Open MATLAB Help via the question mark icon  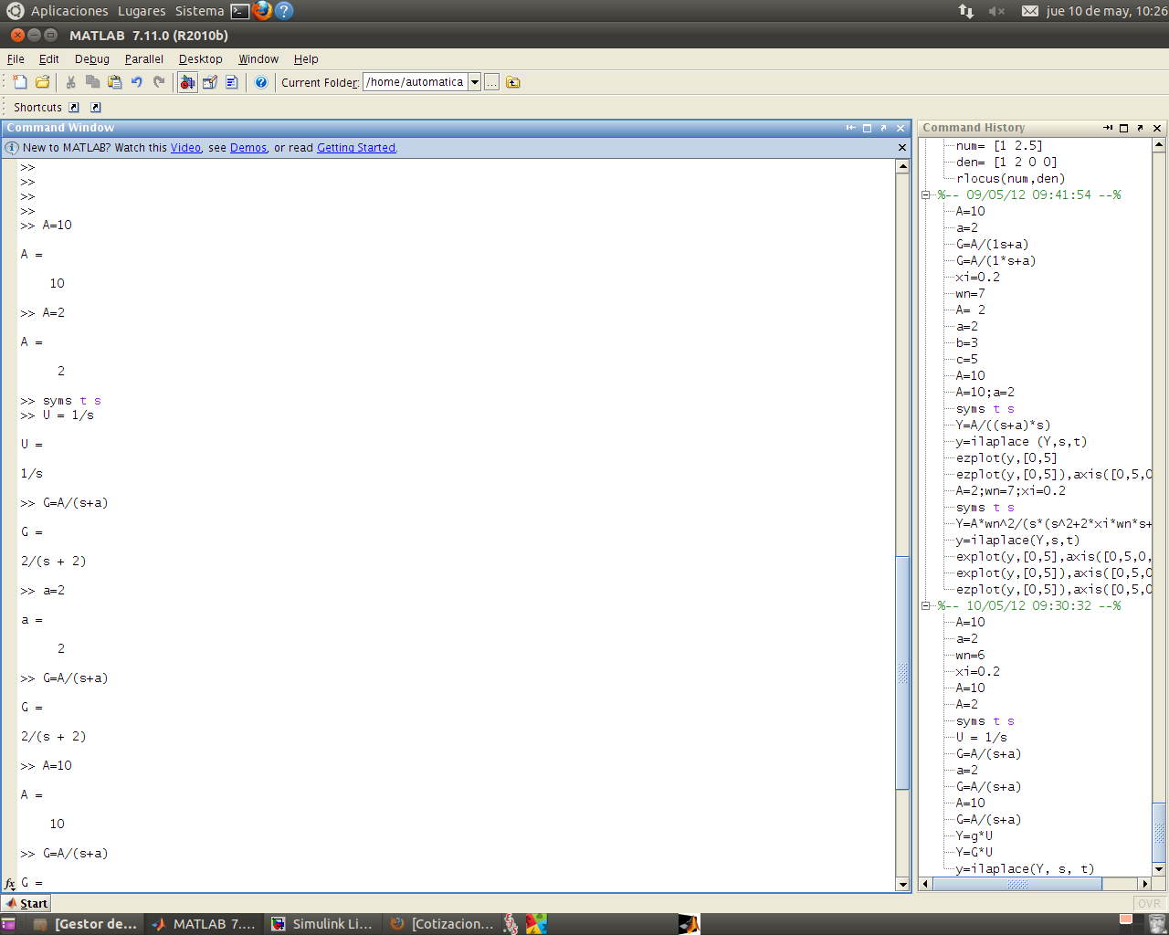pyautogui.click(x=259, y=82)
